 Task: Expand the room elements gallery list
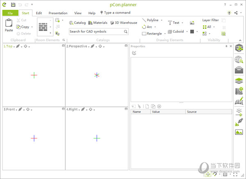coord(50,33)
